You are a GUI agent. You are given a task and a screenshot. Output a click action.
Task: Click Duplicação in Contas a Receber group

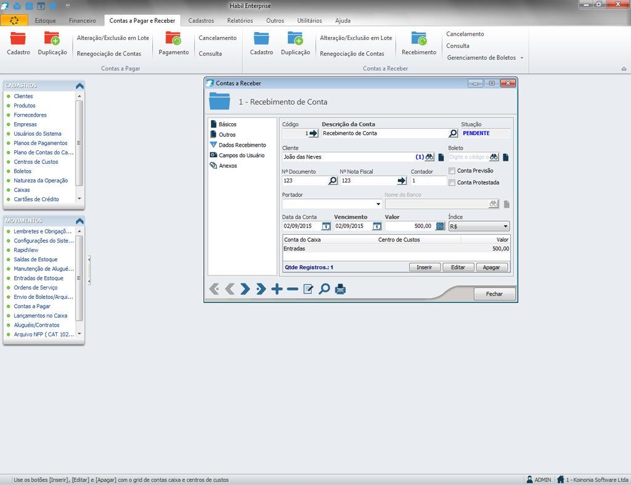click(295, 44)
